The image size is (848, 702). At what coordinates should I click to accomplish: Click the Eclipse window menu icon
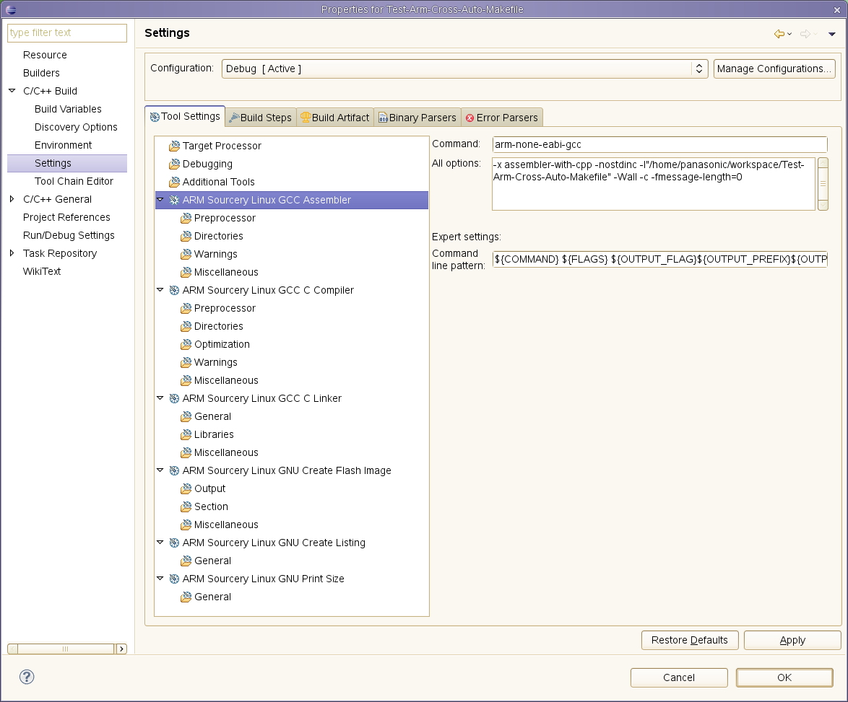10,9
